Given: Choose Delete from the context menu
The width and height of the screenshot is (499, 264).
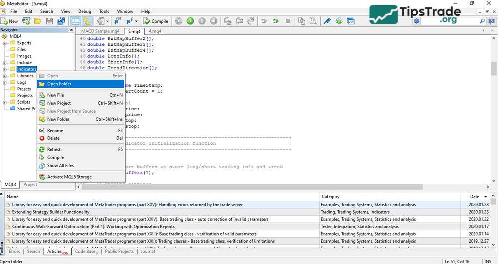Looking at the screenshot, I should pyautogui.click(x=53, y=138).
